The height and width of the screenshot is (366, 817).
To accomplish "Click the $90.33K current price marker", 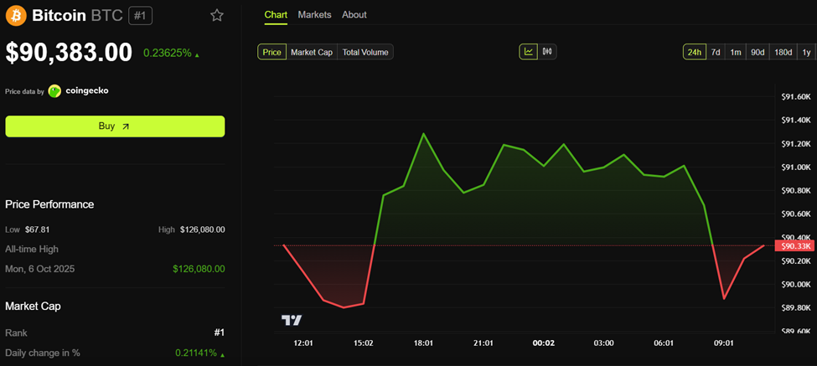I will (x=795, y=245).
